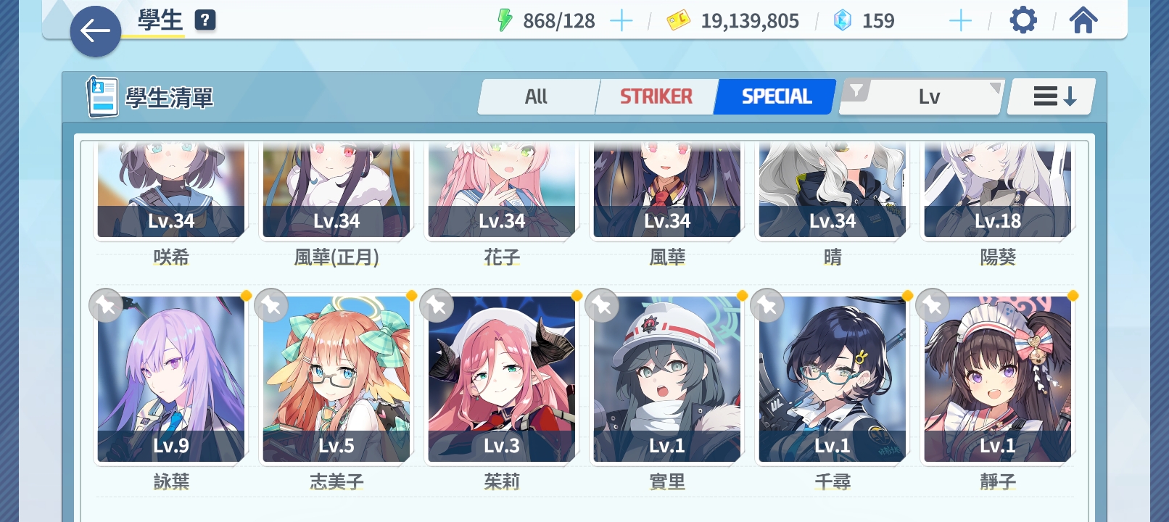The image size is (1169, 522).
Task: Toggle the favorite pin on 詠葉
Action: pos(106,306)
